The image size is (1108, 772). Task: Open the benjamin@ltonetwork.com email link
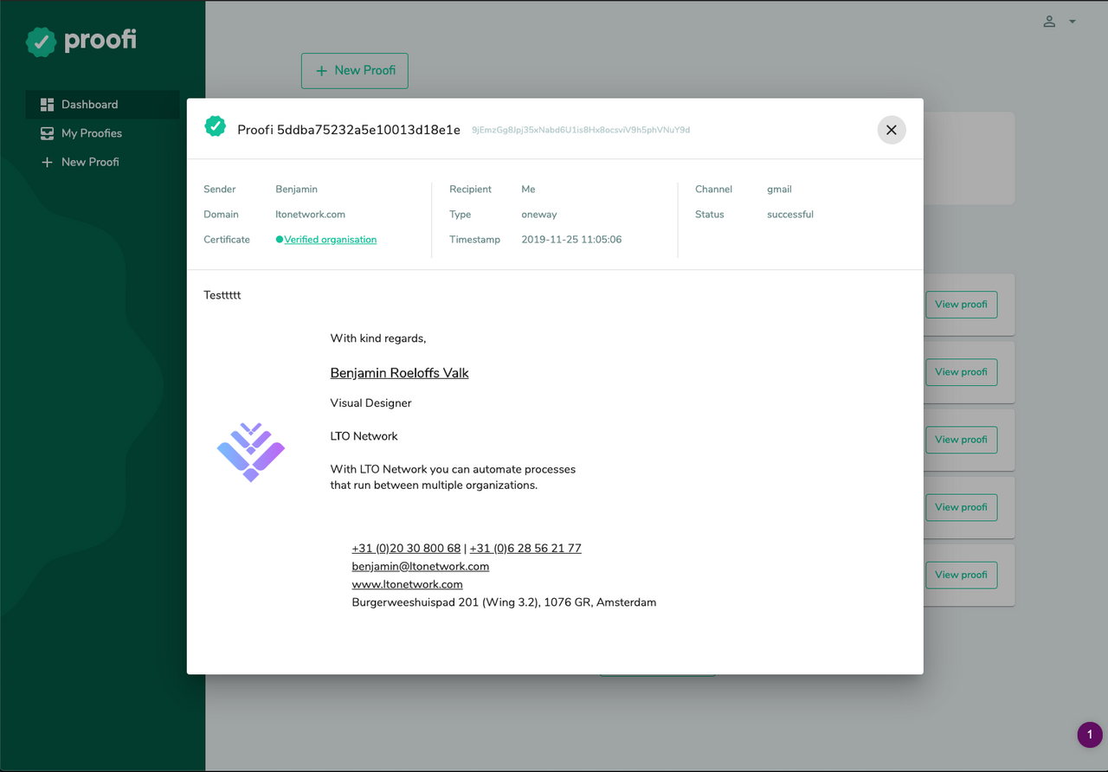pos(421,566)
